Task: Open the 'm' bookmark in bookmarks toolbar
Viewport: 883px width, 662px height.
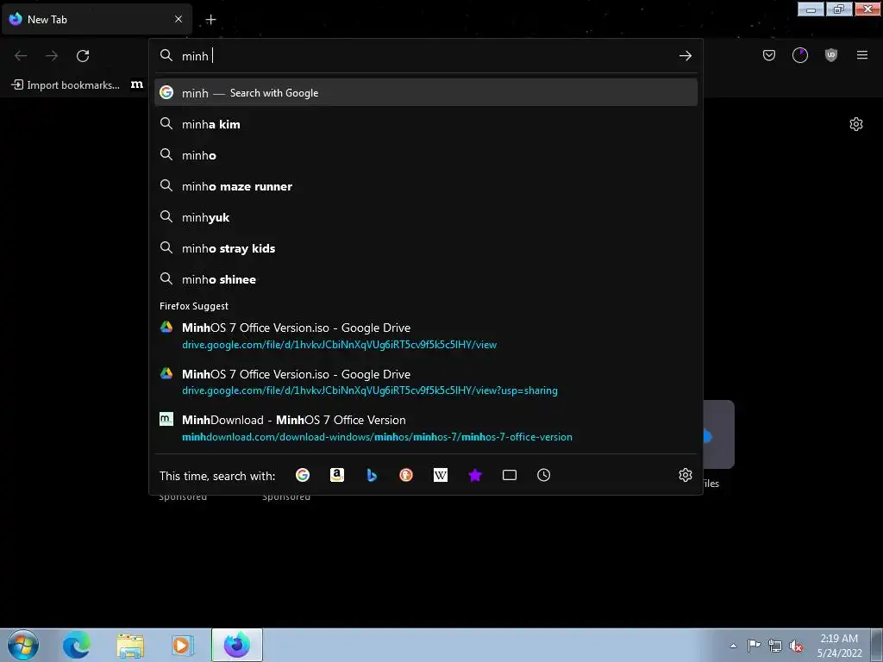Action: coord(137,84)
